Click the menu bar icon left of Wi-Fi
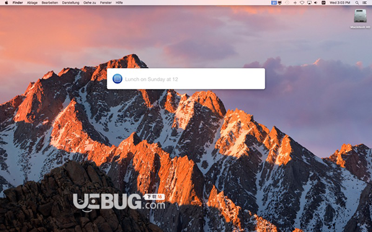372x232 pixels. pyautogui.click(x=295, y=2)
